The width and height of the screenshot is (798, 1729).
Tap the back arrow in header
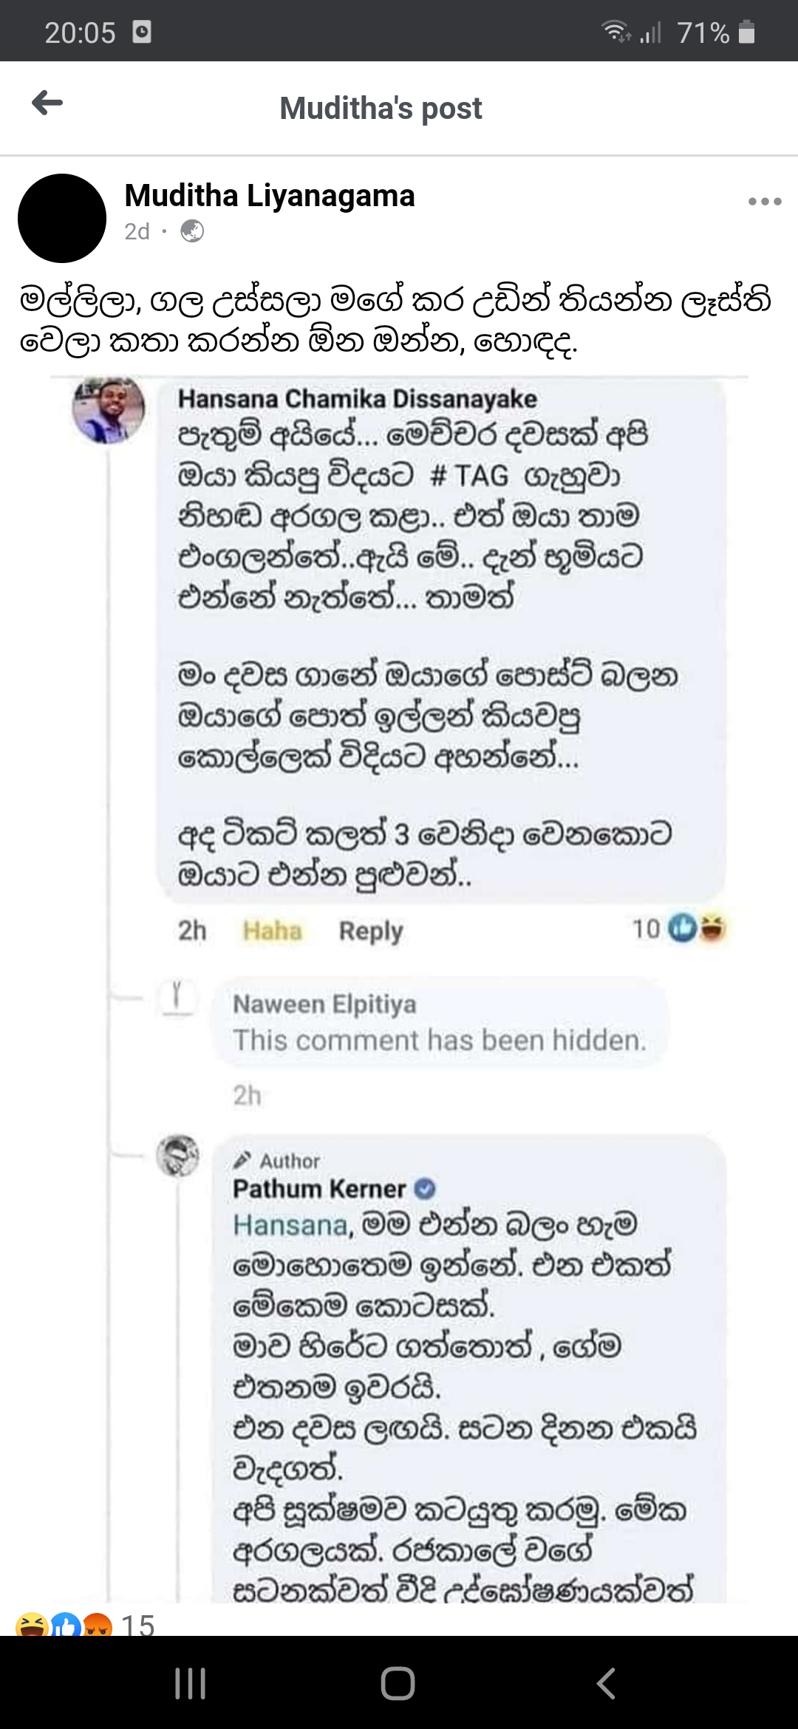click(47, 103)
